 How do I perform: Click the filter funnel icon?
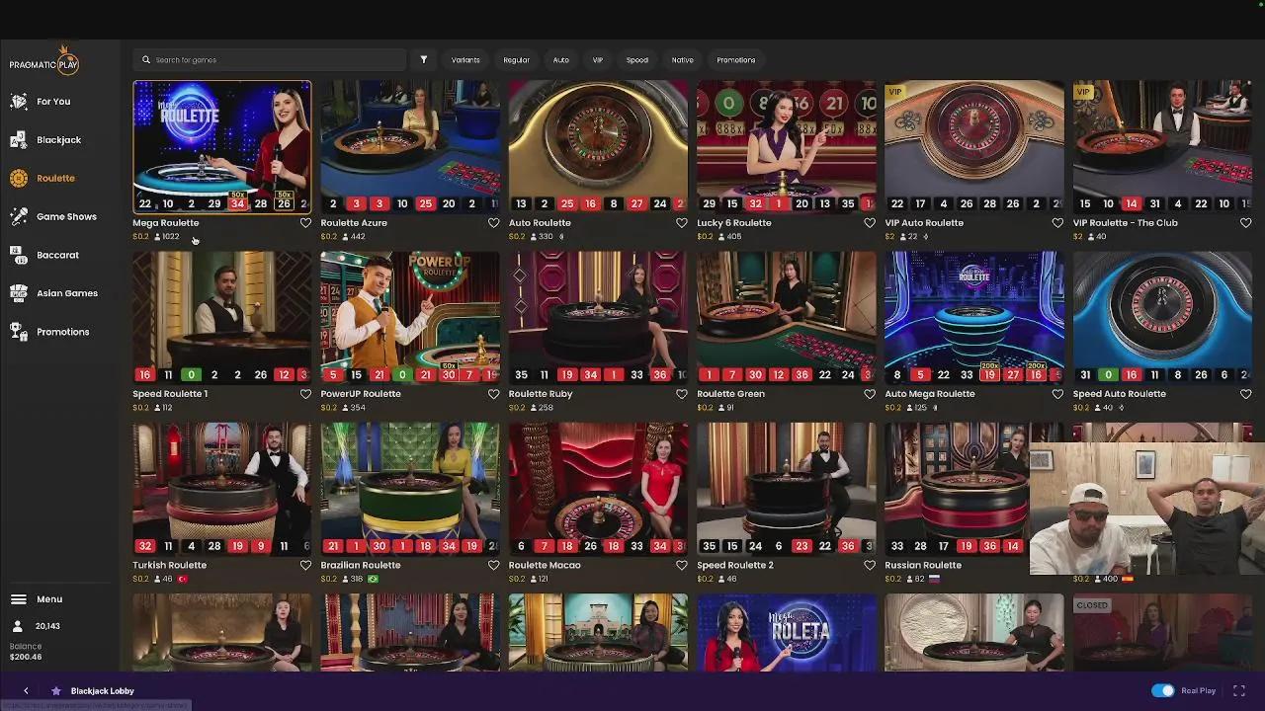(424, 60)
